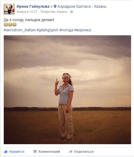Screen dimensions: 134x157
Task: Share the post with Поделиться
Action: [84, 152]
